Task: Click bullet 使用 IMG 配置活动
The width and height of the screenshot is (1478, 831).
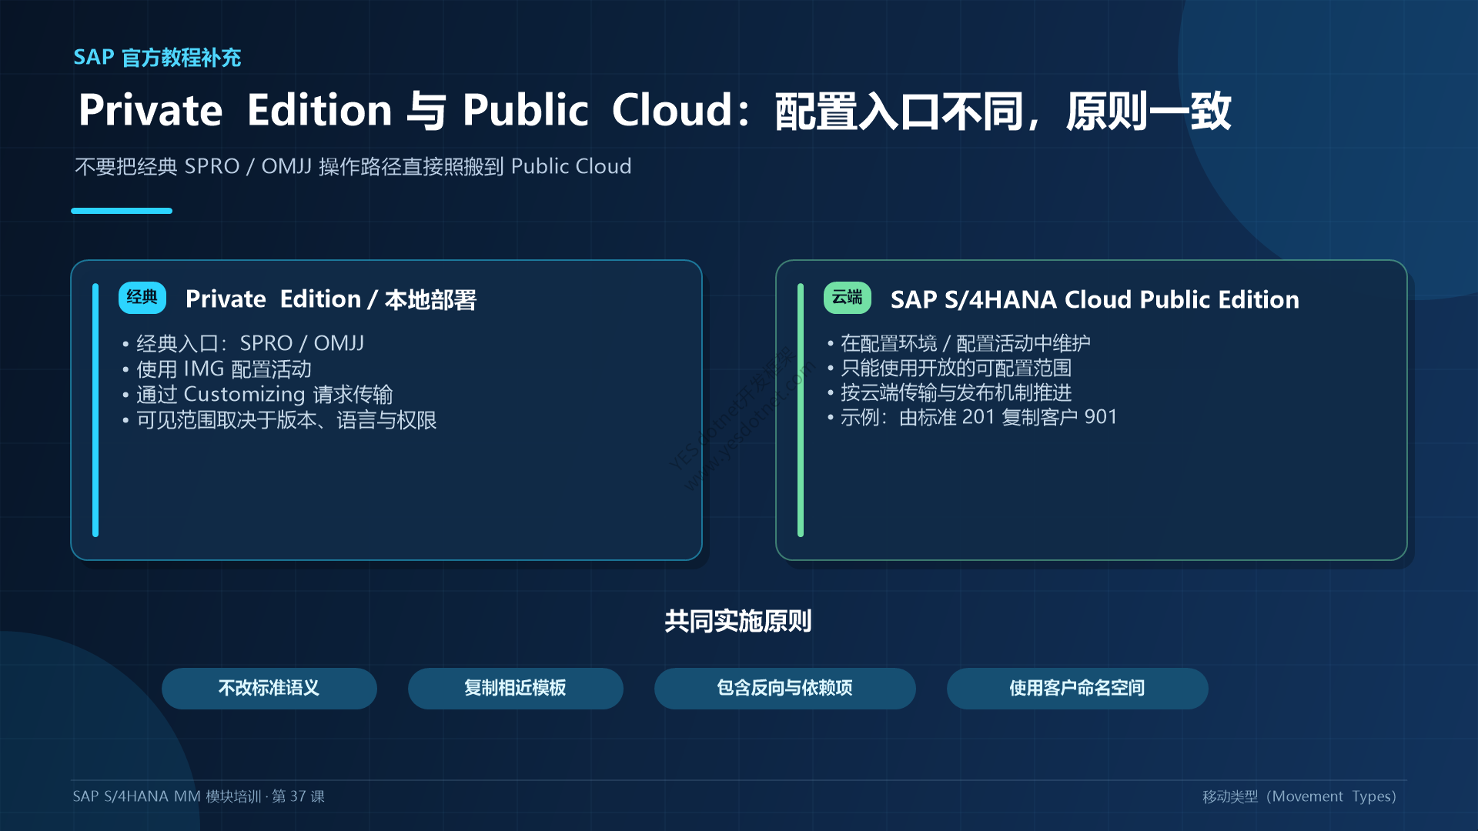Action: 217,369
